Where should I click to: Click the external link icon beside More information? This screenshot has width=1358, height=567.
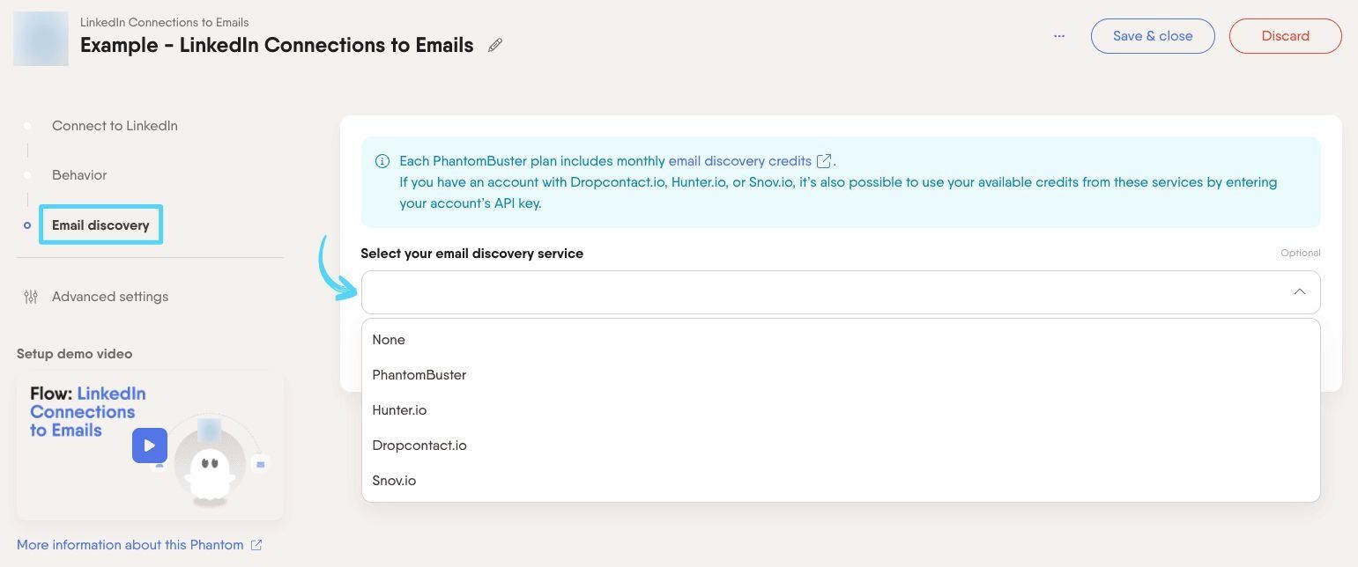(x=256, y=545)
